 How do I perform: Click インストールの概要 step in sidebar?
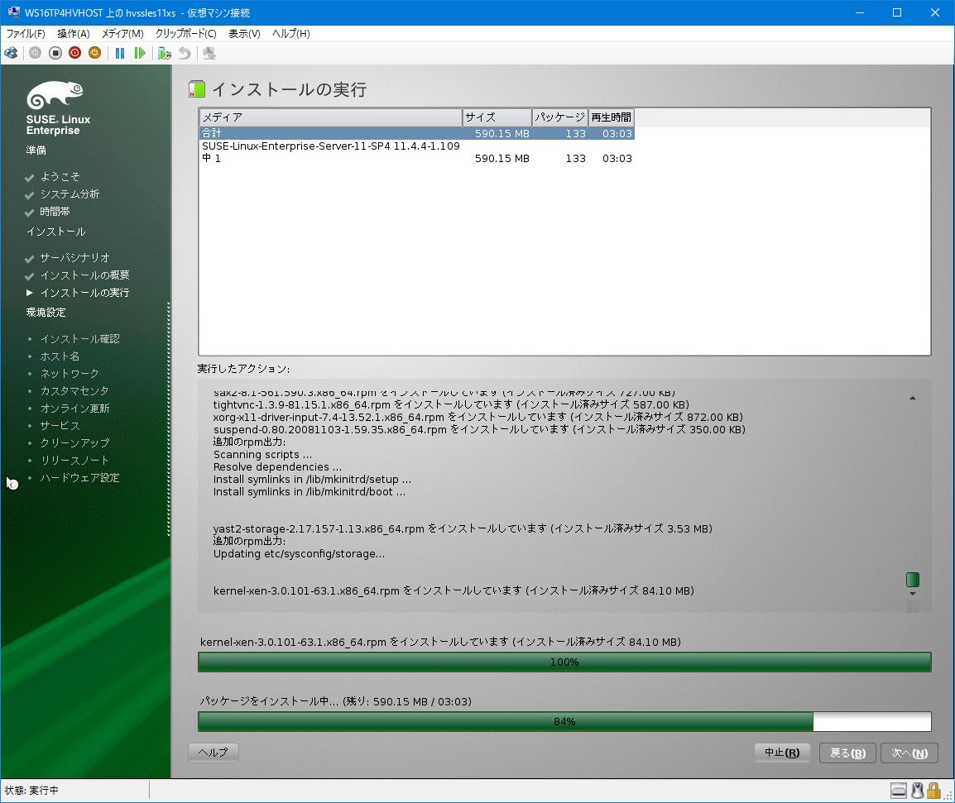(84, 275)
